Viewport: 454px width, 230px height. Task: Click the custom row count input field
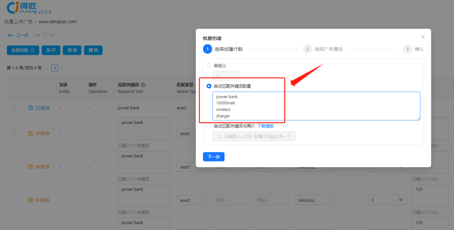(x=226, y=76)
